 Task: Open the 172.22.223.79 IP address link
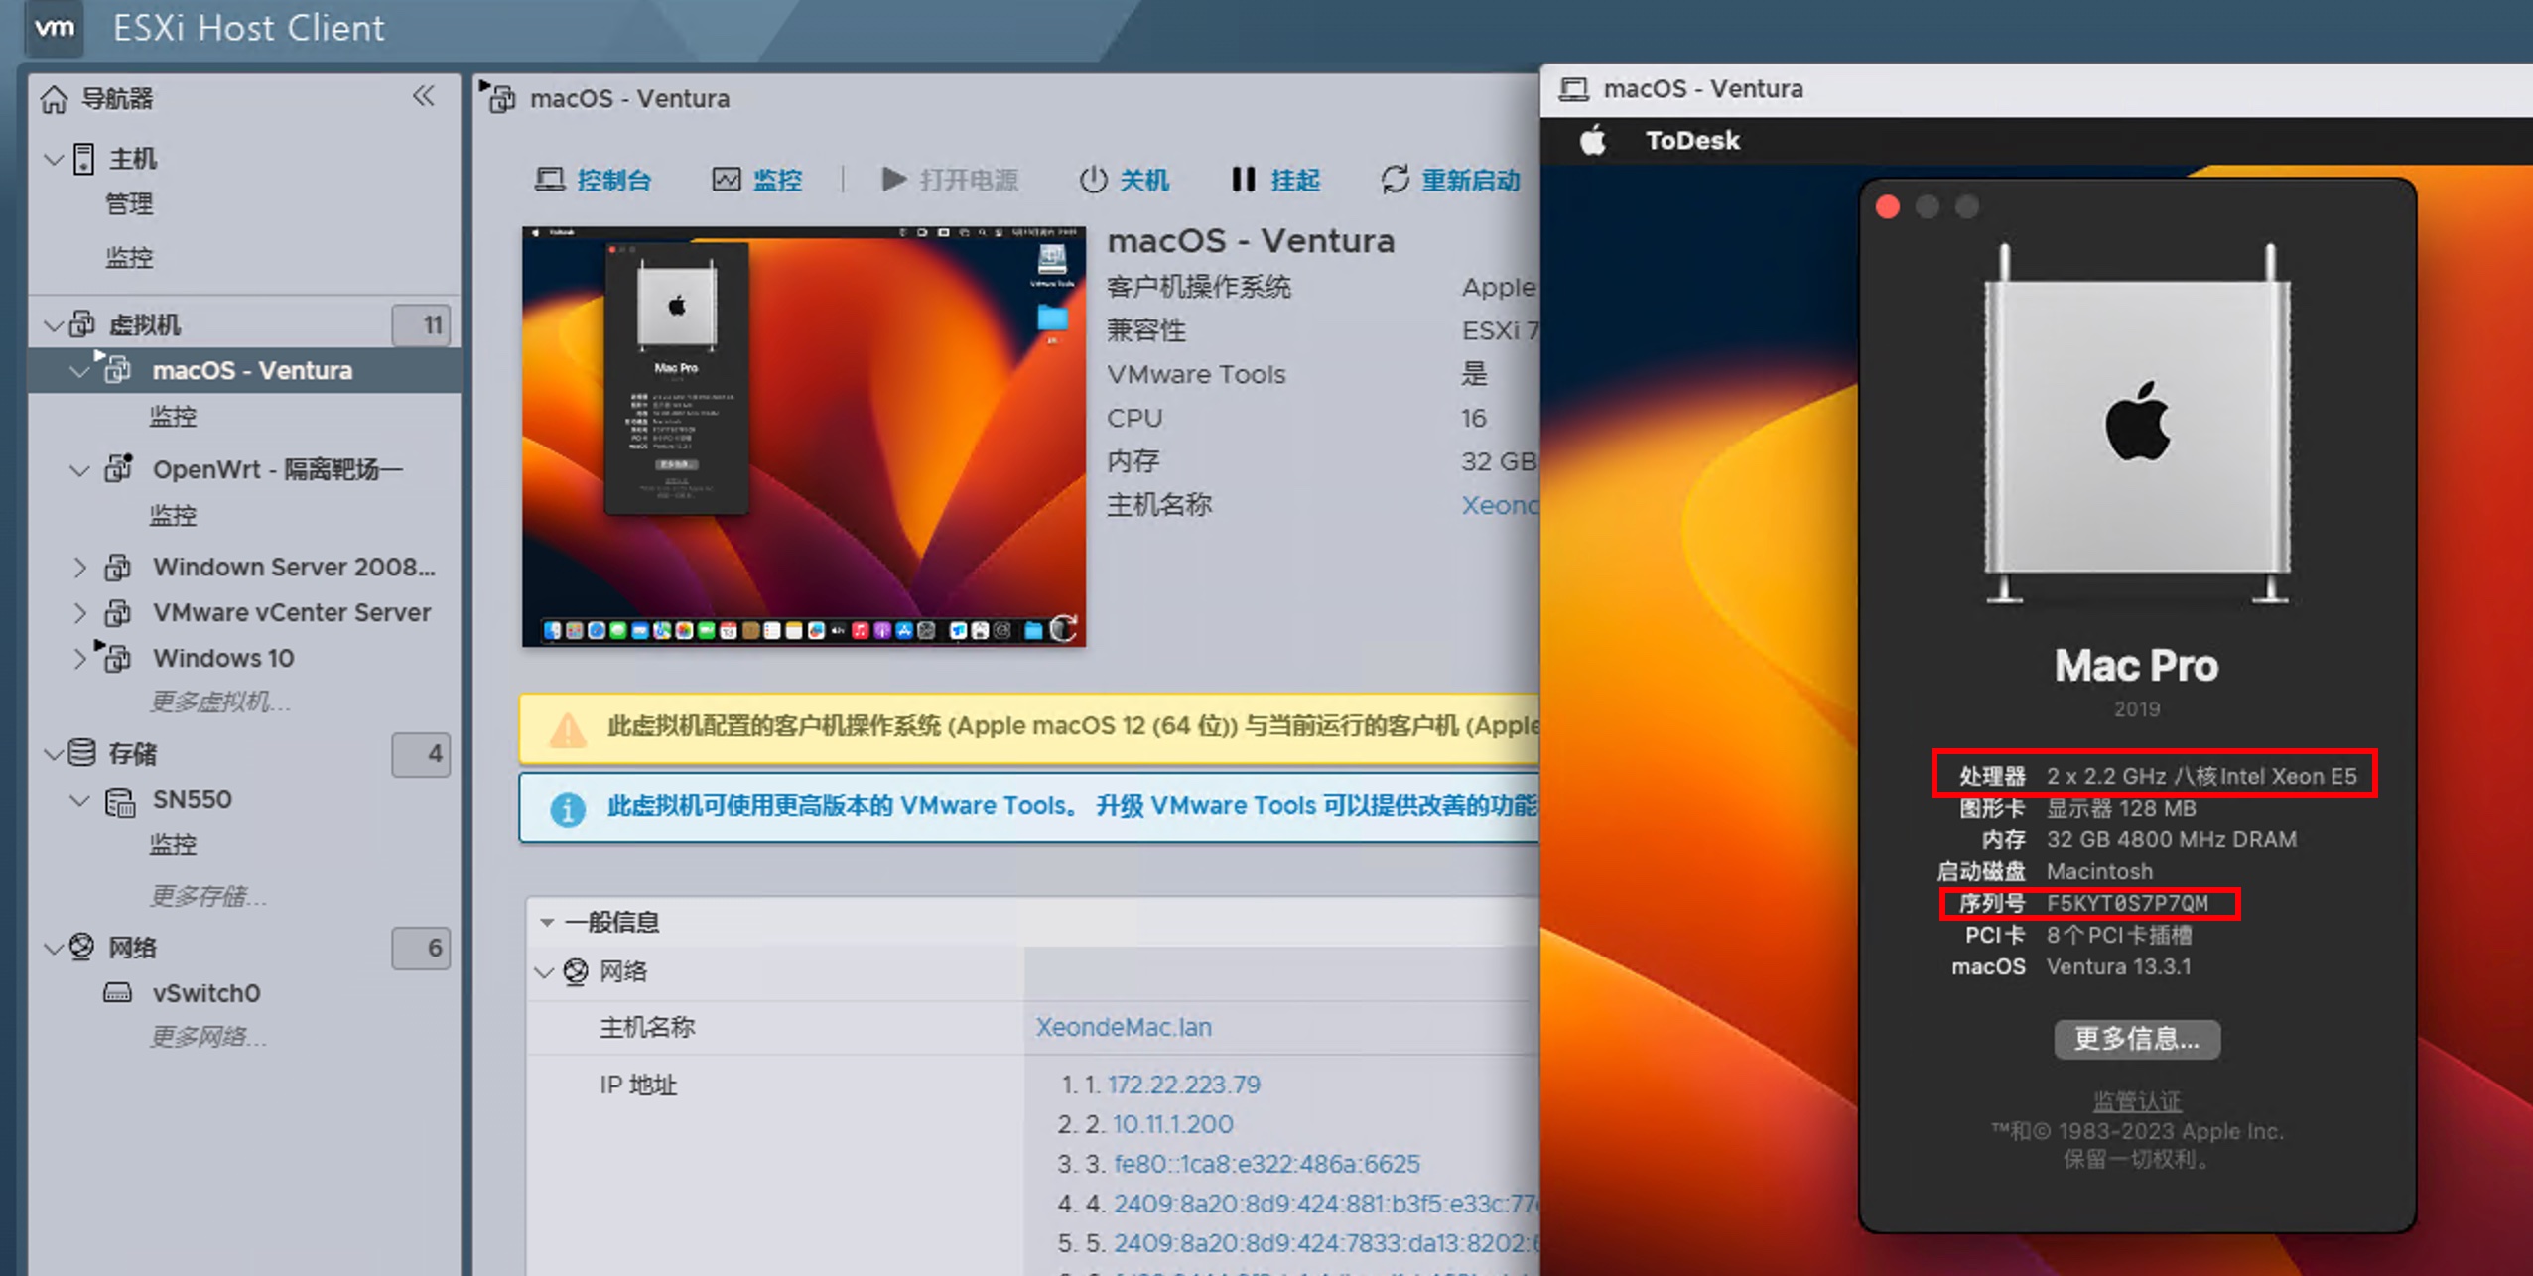tap(1183, 1085)
